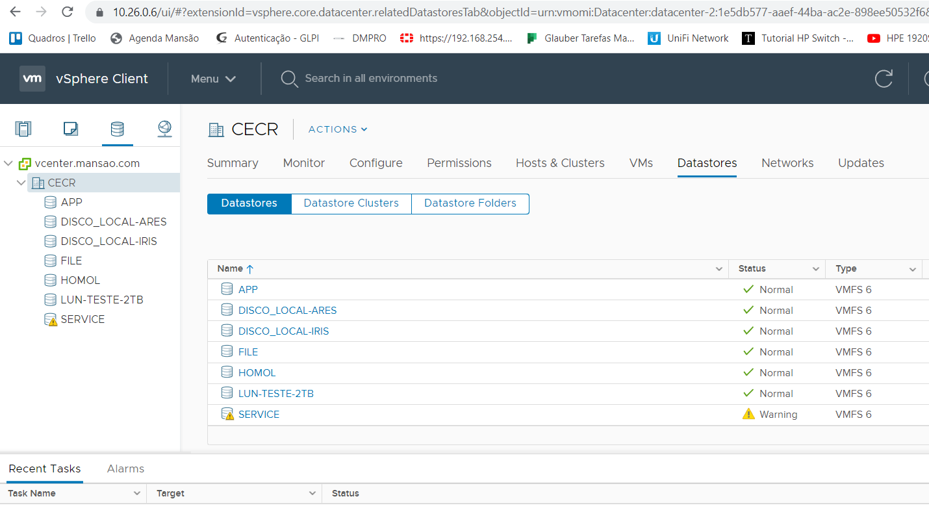
Task: Open the Menu dropdown
Action: coord(213,79)
